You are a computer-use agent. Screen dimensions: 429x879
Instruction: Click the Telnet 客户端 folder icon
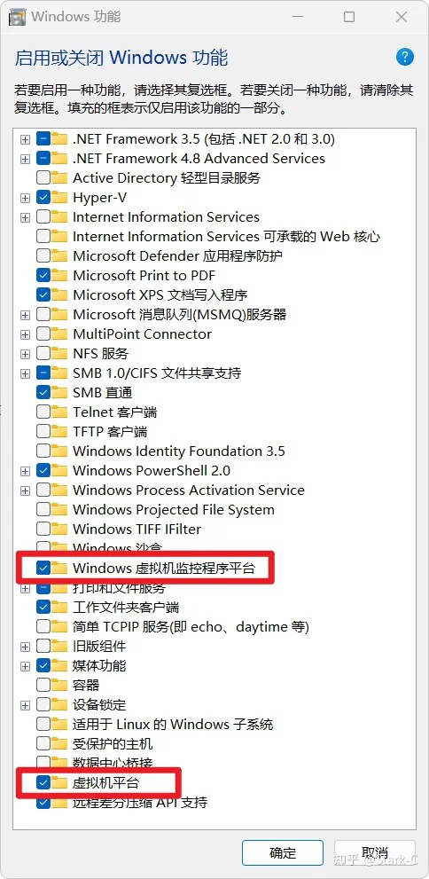coord(59,412)
